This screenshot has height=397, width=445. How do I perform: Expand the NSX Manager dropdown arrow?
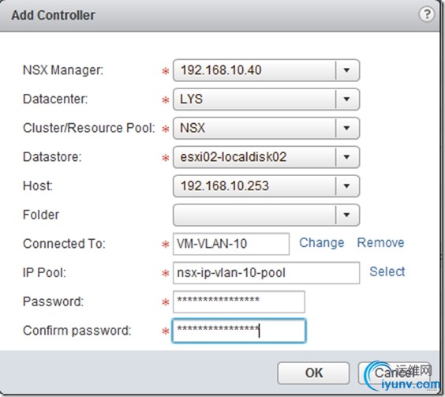(346, 70)
